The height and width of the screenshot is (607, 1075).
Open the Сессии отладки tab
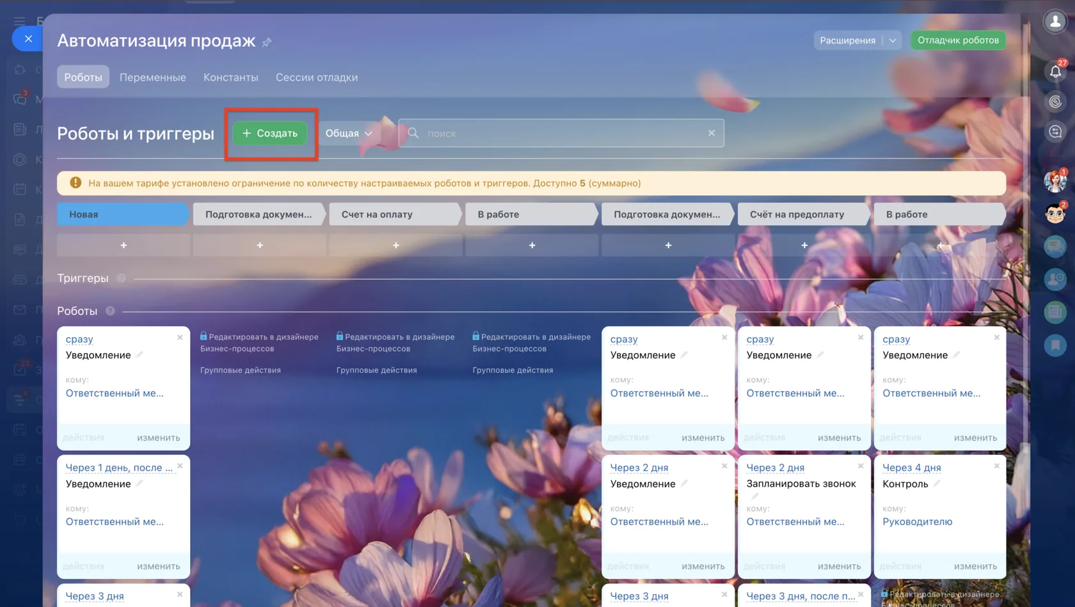(x=317, y=77)
